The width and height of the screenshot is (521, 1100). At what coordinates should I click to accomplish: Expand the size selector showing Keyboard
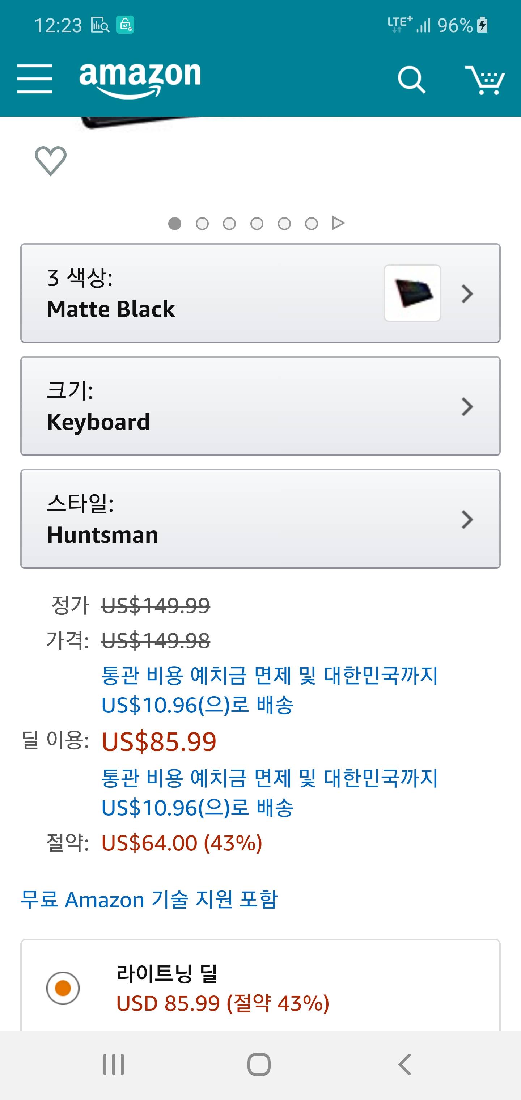point(260,406)
